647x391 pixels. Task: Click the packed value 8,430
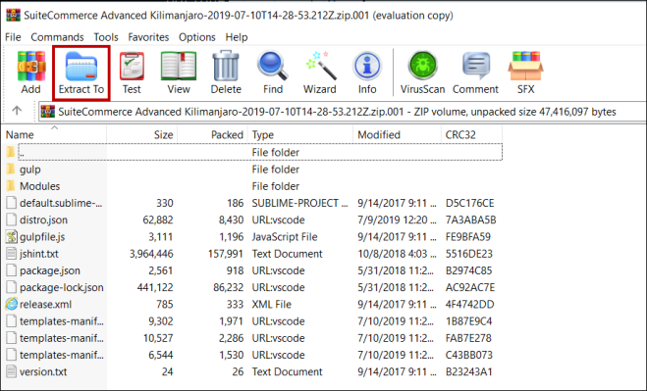pos(231,220)
